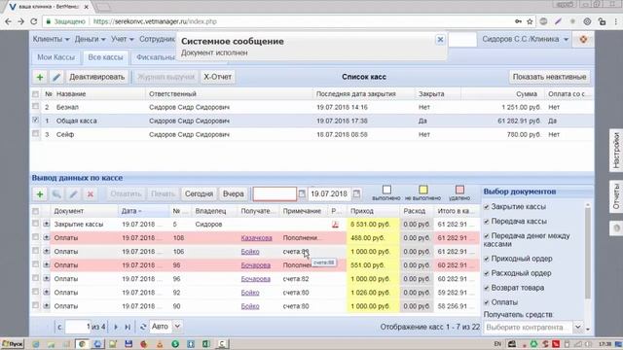Click the key icon in address bar
The width and height of the screenshot is (623, 350).
coord(518,21)
